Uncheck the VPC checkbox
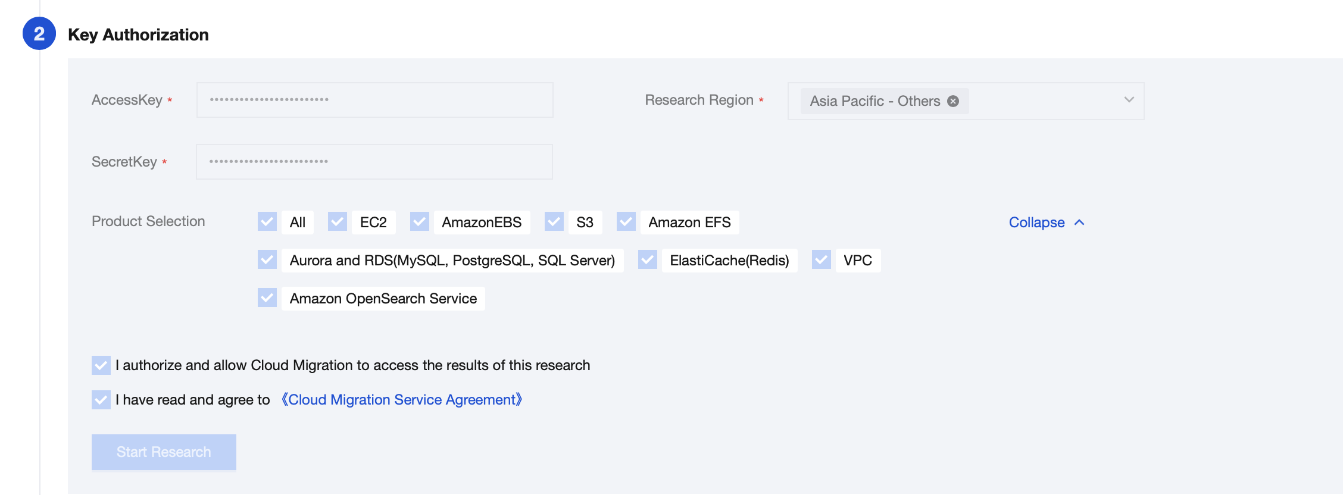1343x495 pixels. coord(822,260)
